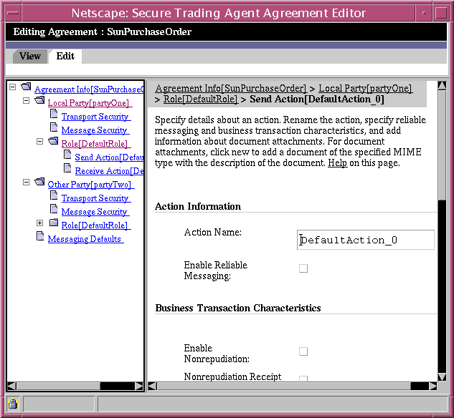Open Agreement Info[SunPurchaseOrder] tree link
Viewport: 454px width, 418px height.
[89, 89]
